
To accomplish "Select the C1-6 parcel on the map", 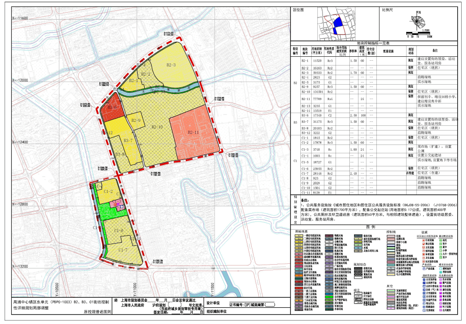I will click(x=118, y=231).
